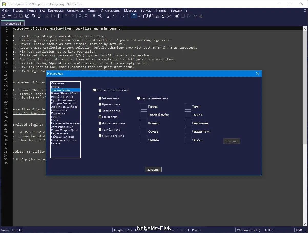308x233 pixels.
Task: Open the Плагины menu
Action: click(x=161, y=11)
